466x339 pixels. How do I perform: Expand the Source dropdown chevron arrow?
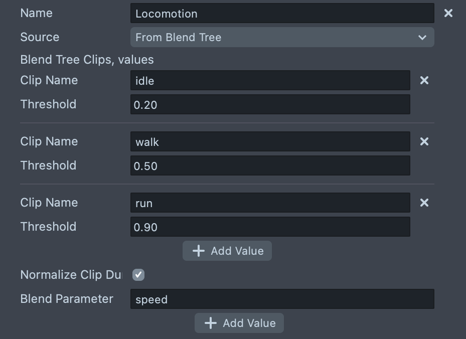coord(422,38)
